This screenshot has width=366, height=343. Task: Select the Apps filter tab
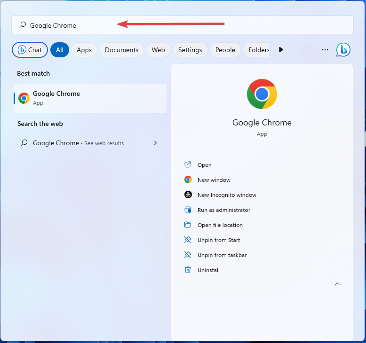(84, 50)
